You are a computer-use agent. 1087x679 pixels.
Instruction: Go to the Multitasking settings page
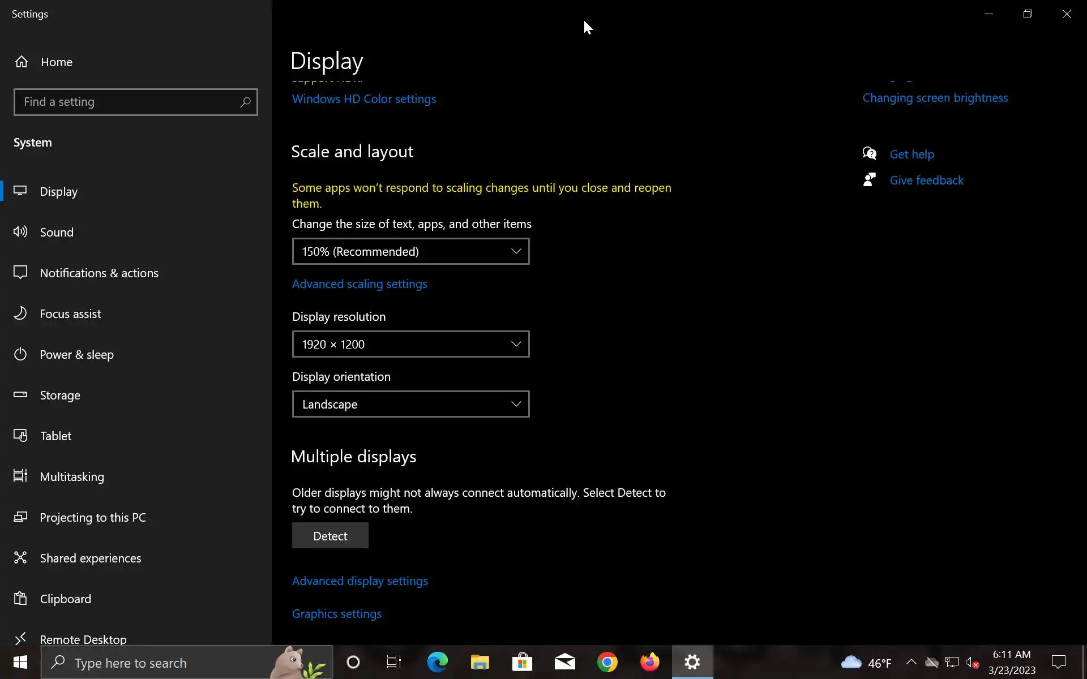pyautogui.click(x=72, y=476)
